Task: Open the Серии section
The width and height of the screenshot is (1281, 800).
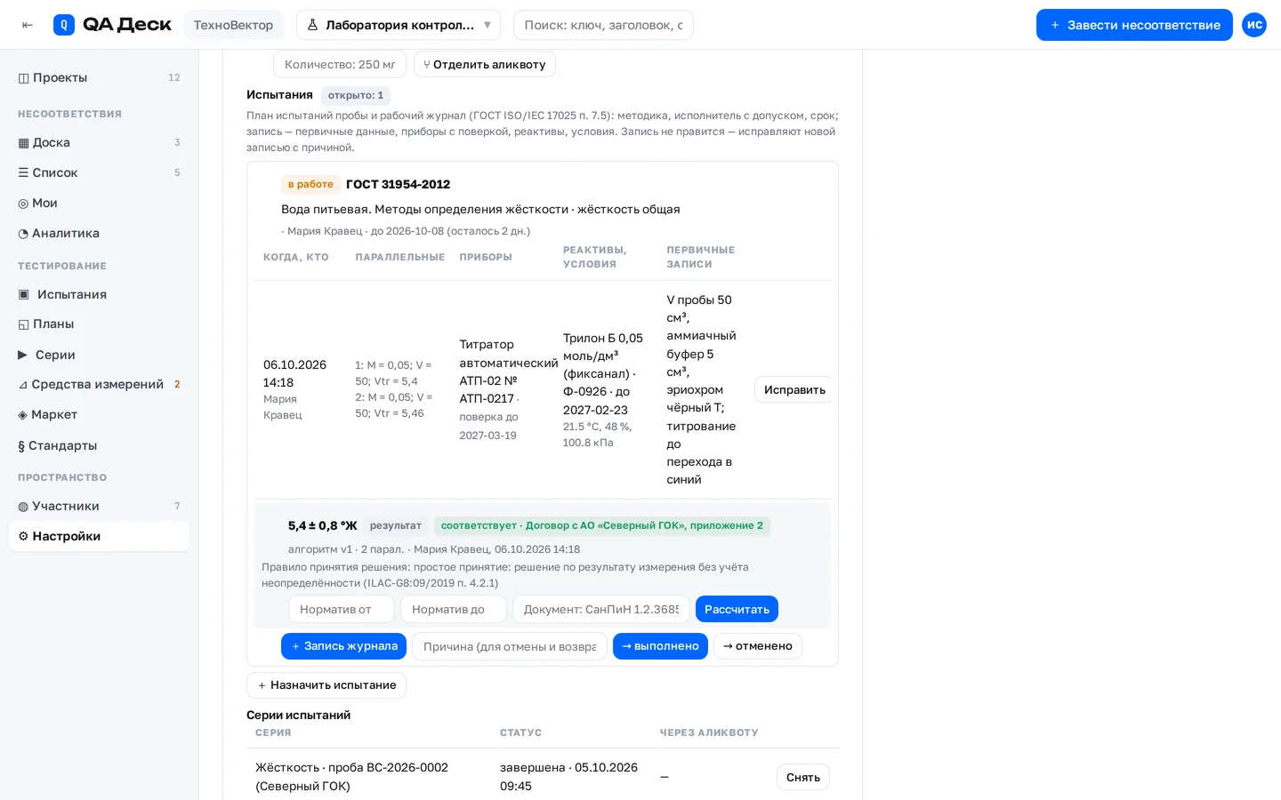Action: [x=99, y=355]
